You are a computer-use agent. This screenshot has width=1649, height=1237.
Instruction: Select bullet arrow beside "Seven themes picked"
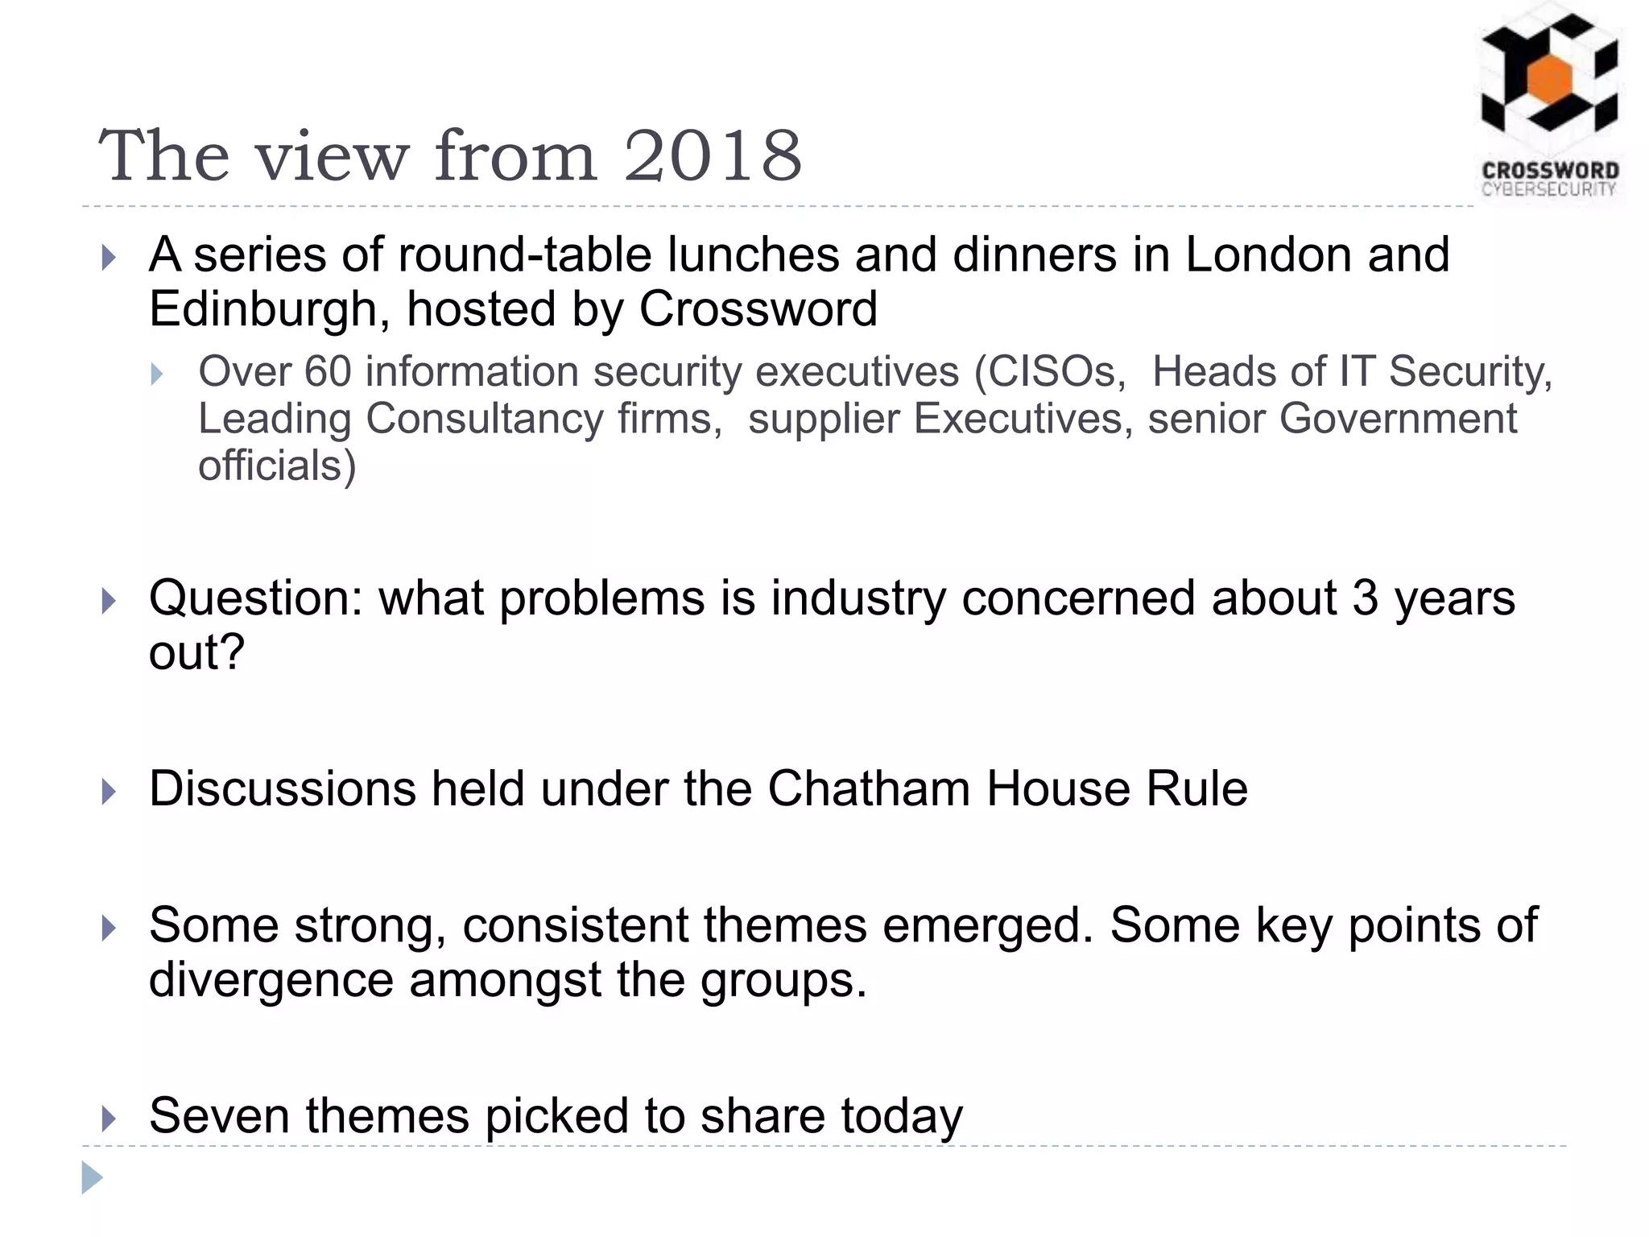[x=109, y=1118]
